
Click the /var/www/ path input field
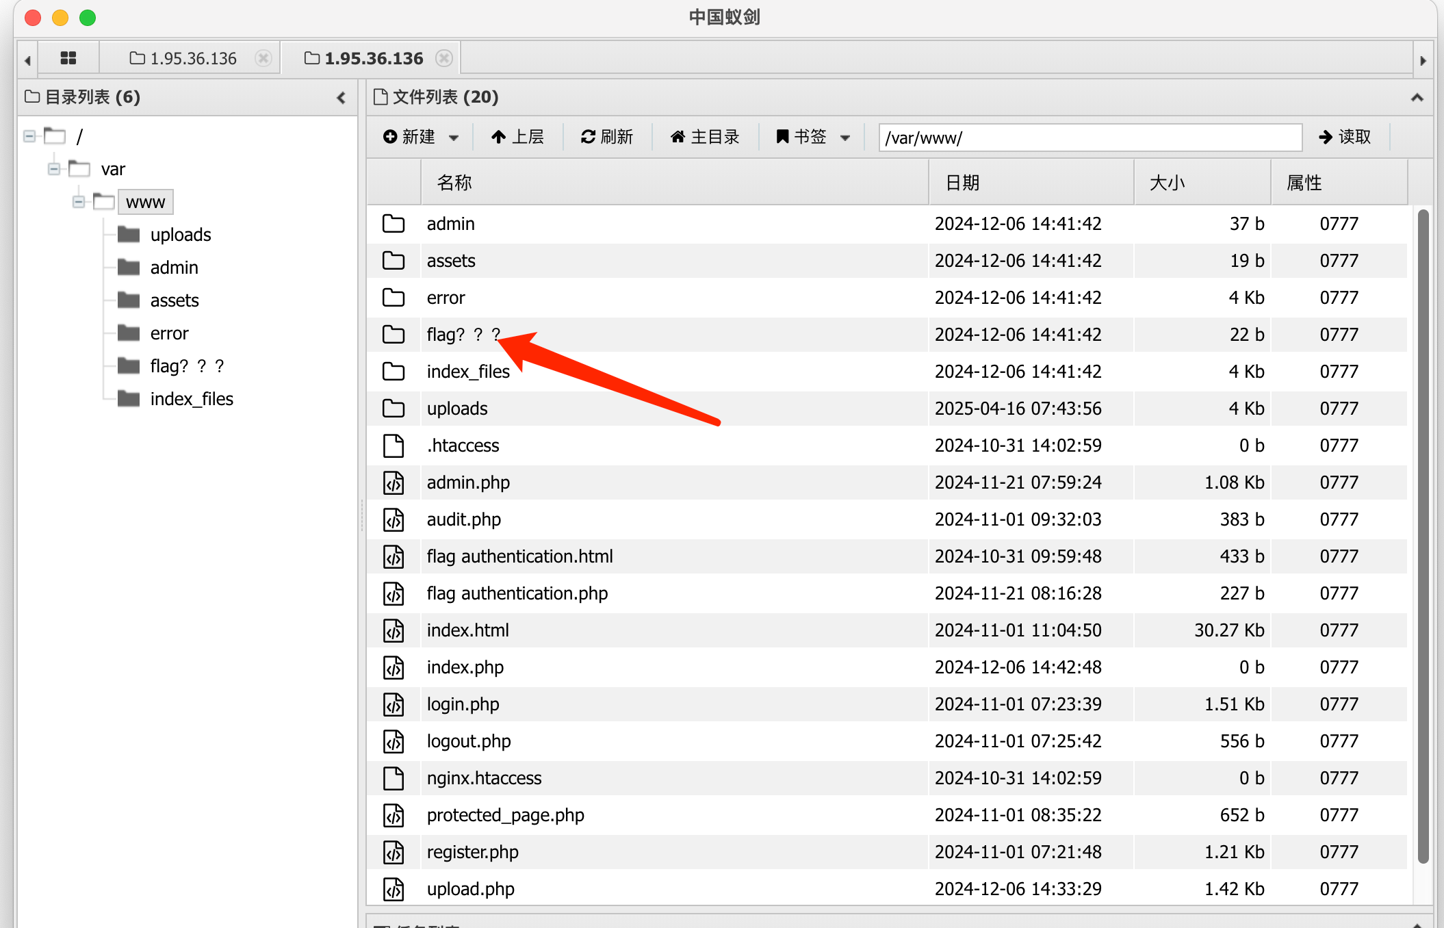1090,138
